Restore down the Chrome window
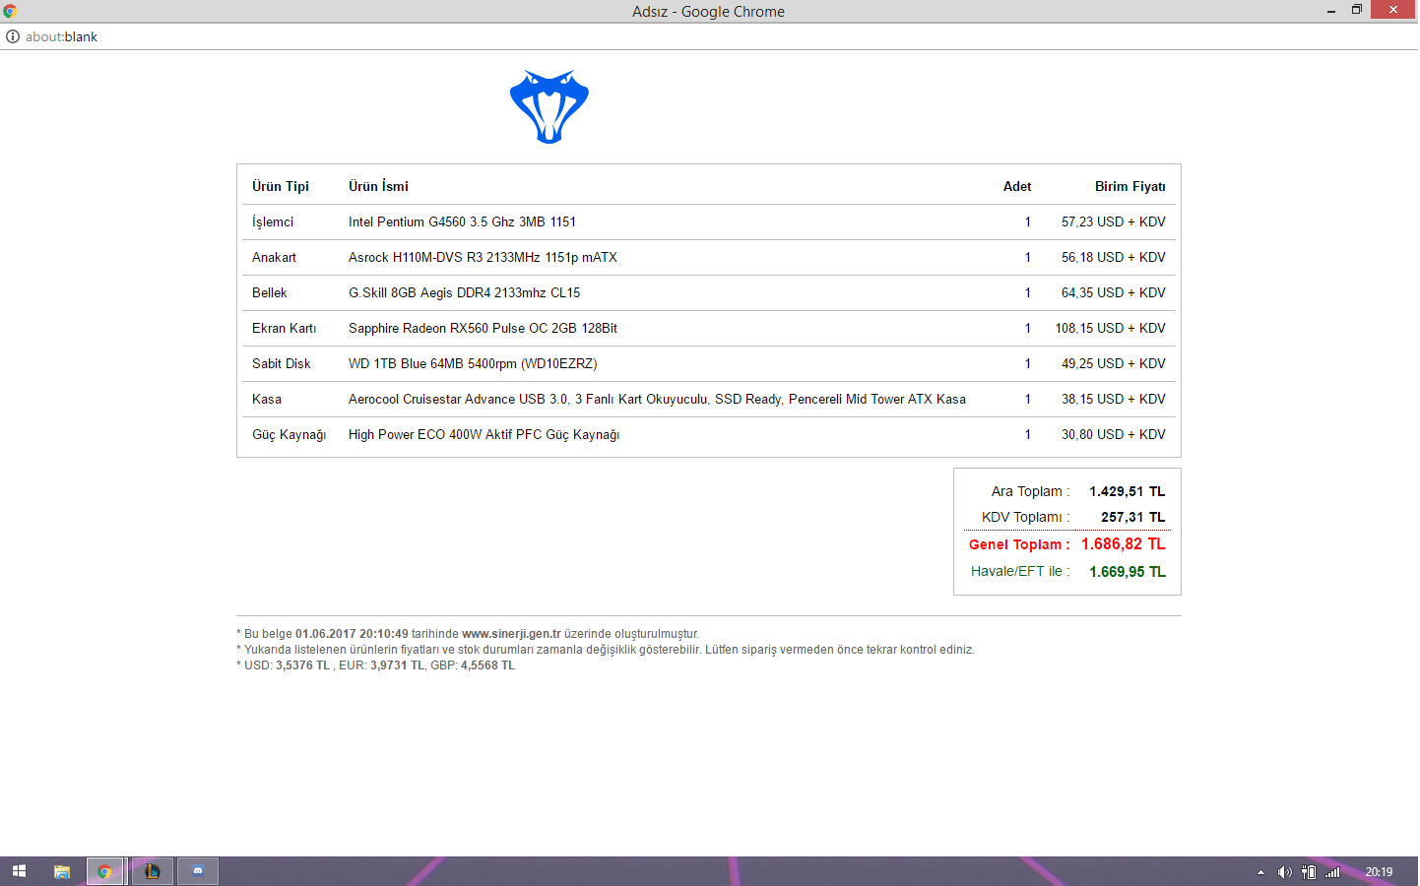1420x886 pixels. tap(1357, 10)
